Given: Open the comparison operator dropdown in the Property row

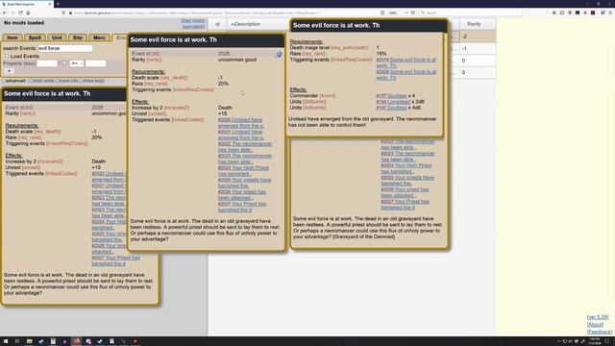Looking at the screenshot, I should click(77, 63).
